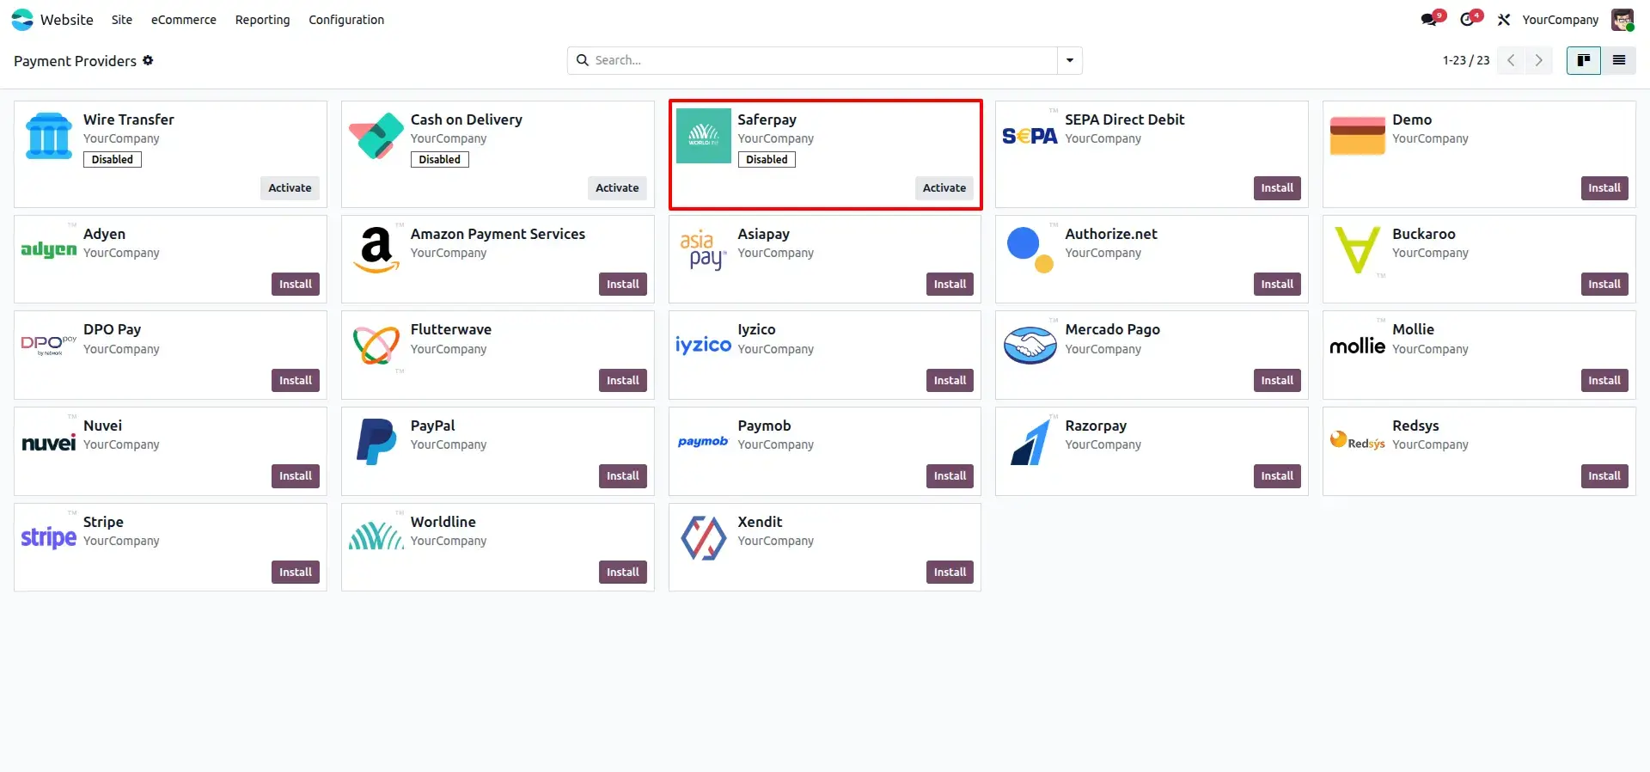
Task: Activate the Wire Transfer provider
Action: 290,188
